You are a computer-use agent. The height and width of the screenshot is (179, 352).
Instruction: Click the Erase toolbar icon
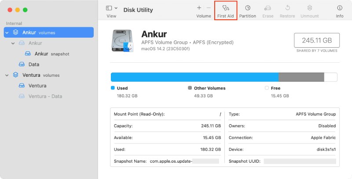click(x=268, y=8)
